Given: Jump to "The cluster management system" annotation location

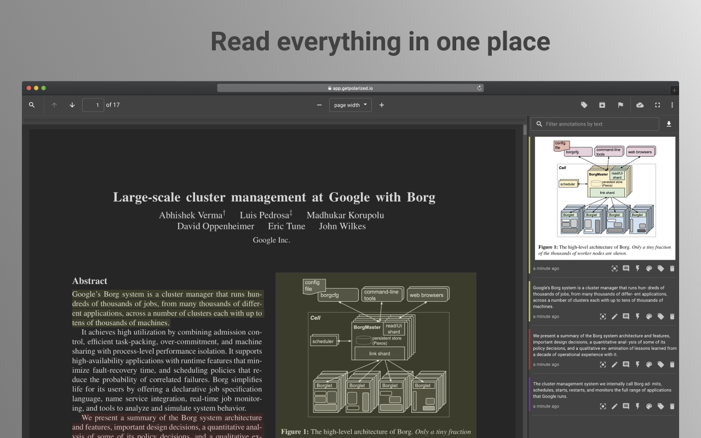Looking at the screenshot, I should click(603, 406).
